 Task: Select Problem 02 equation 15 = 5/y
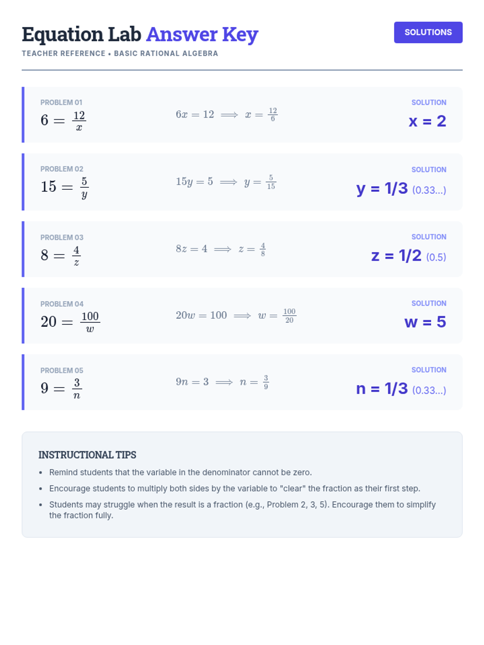[65, 187]
